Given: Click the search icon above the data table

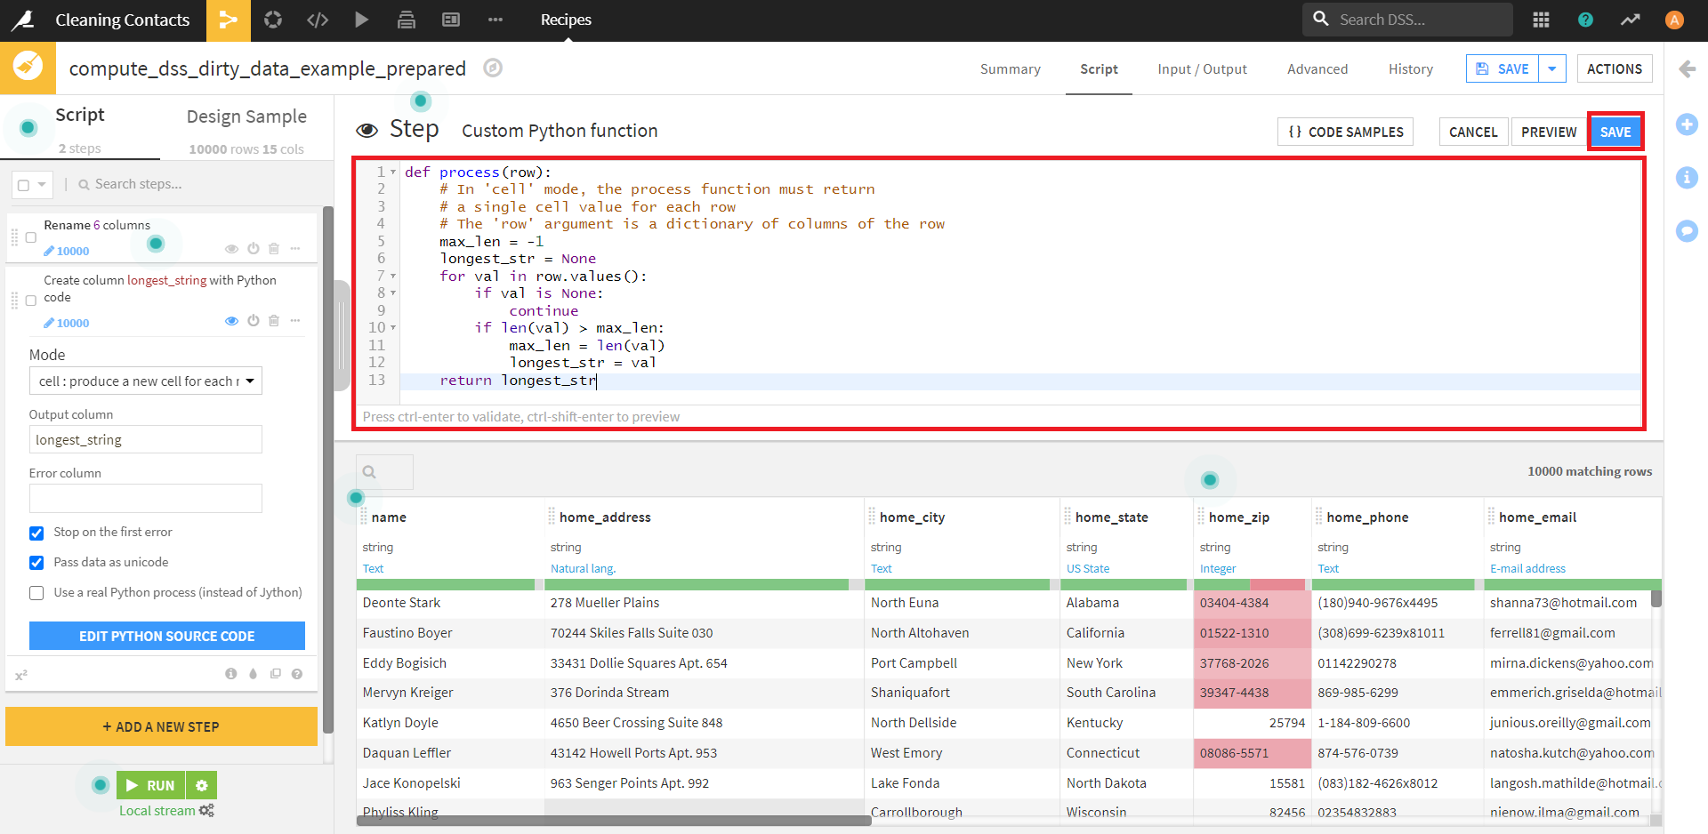Looking at the screenshot, I should tap(369, 472).
